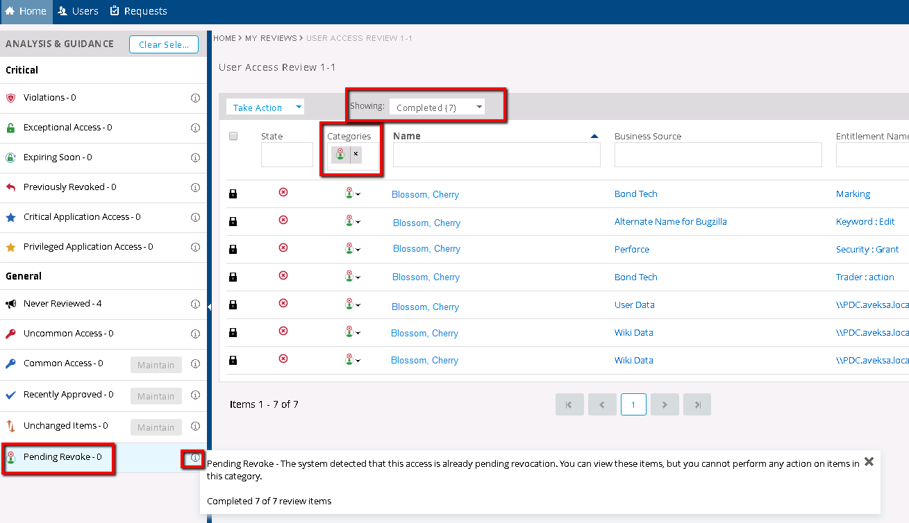This screenshot has width=909, height=523.
Task: Close the Pending Revoke tooltip
Action: coord(869,462)
